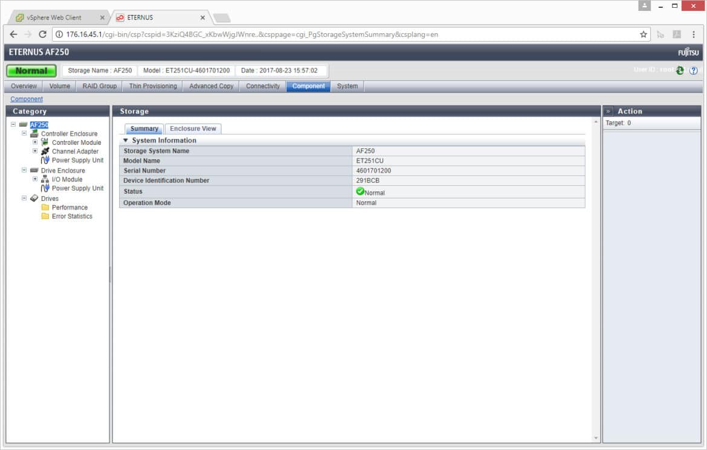Click the Performance folder icon
The width and height of the screenshot is (707, 450).
pos(45,208)
